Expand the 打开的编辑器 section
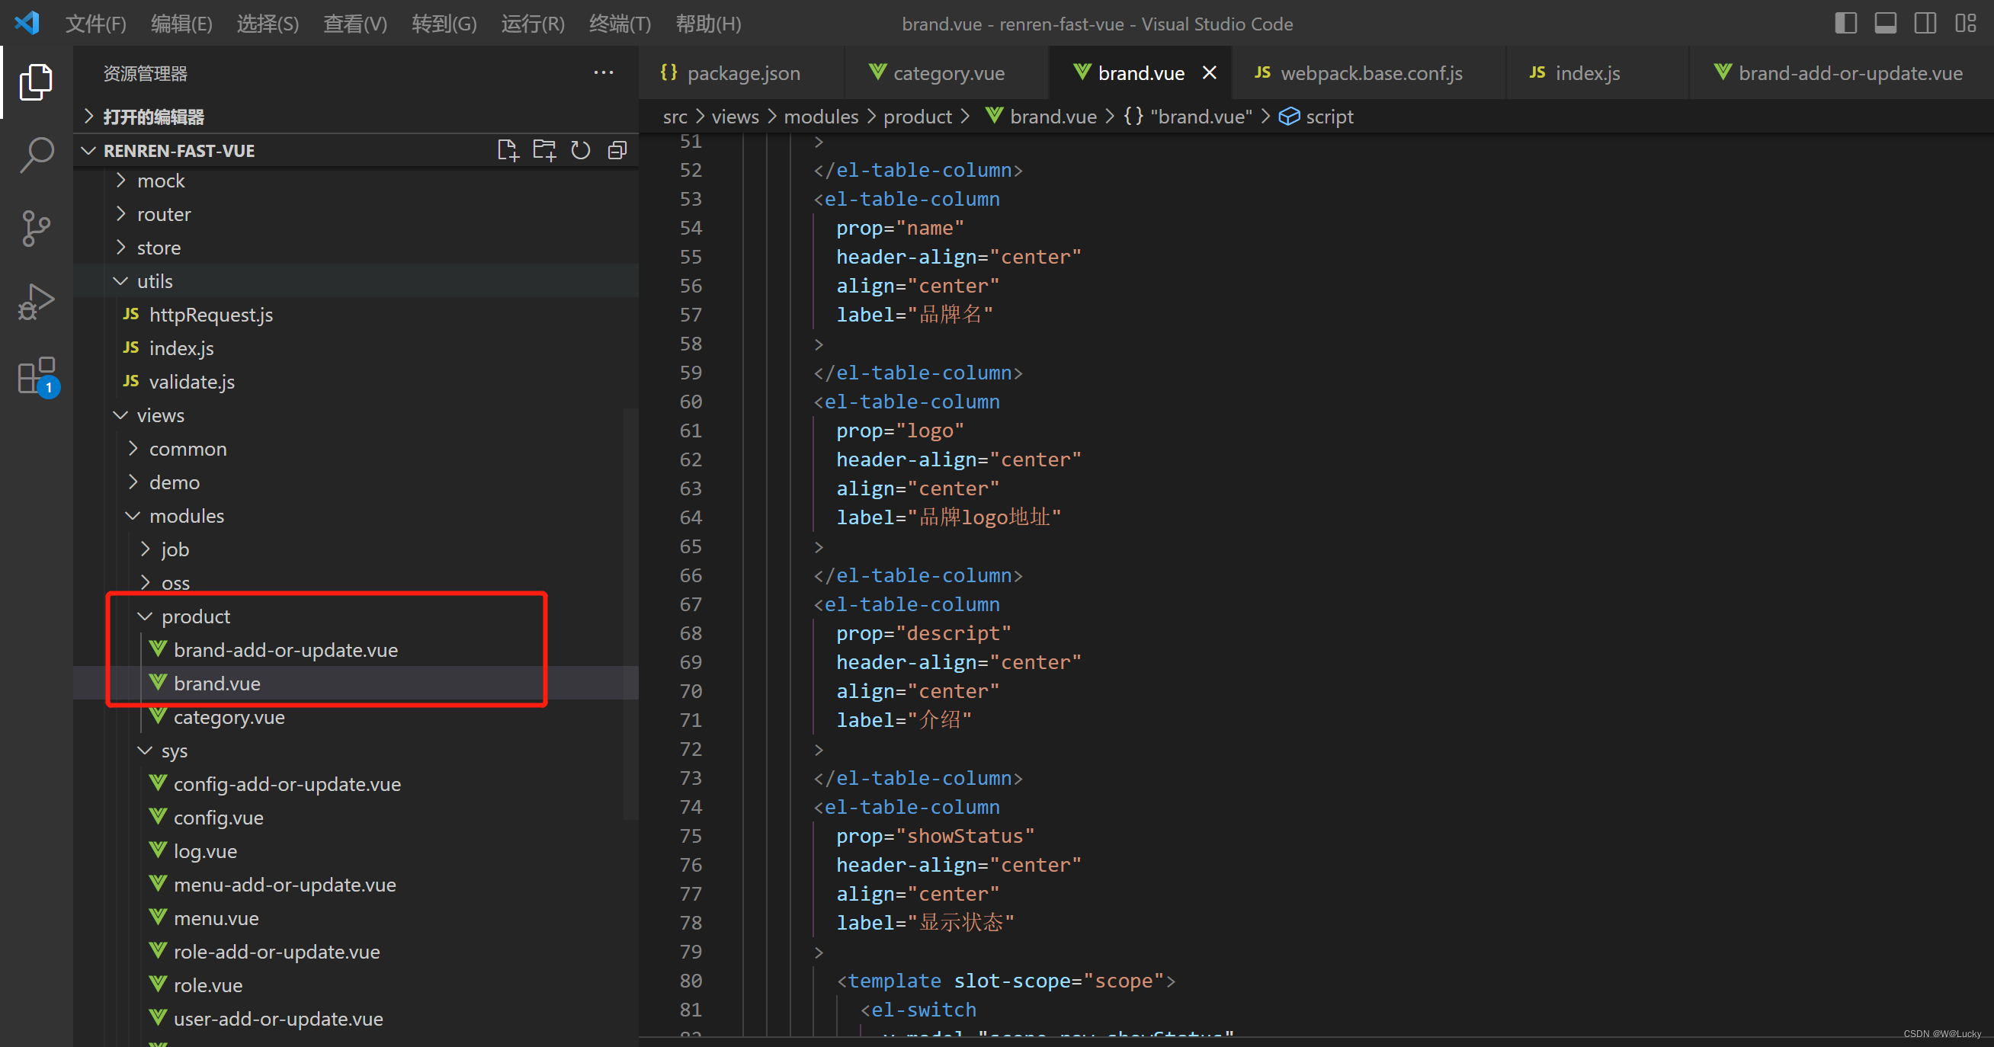Image resolution: width=1994 pixels, height=1047 pixels. (x=153, y=117)
